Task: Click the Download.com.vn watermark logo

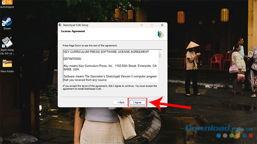Action: tap(219, 128)
